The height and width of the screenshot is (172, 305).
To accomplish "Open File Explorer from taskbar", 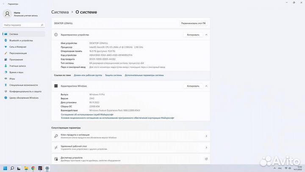I will pos(26,168).
